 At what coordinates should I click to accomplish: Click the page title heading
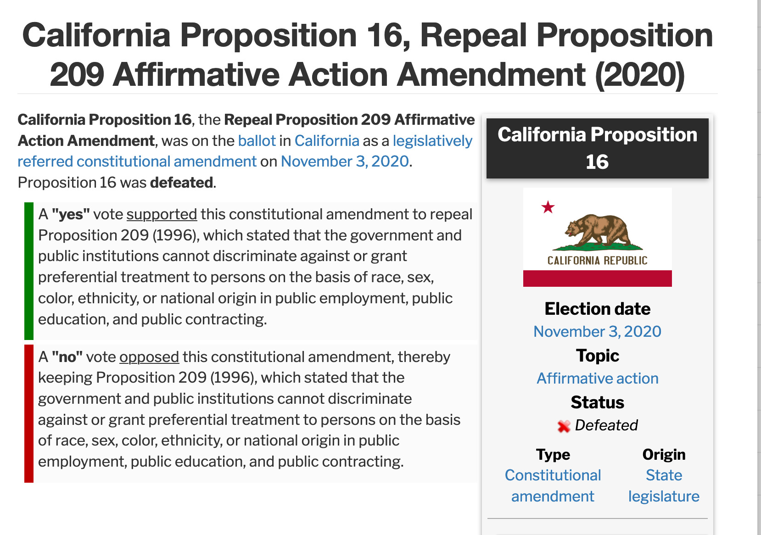coord(367,55)
